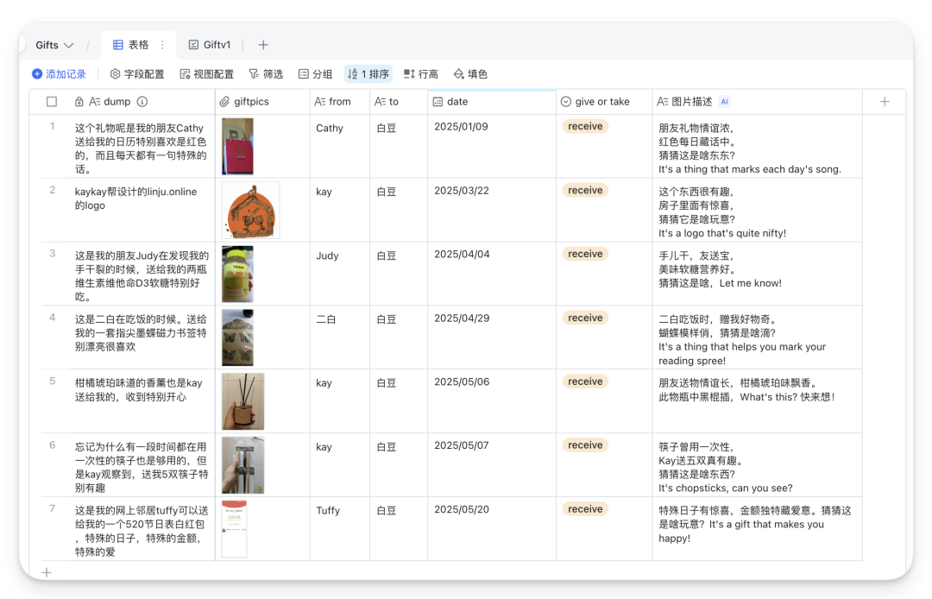Select the date cell 2025/05/20

[492, 529]
